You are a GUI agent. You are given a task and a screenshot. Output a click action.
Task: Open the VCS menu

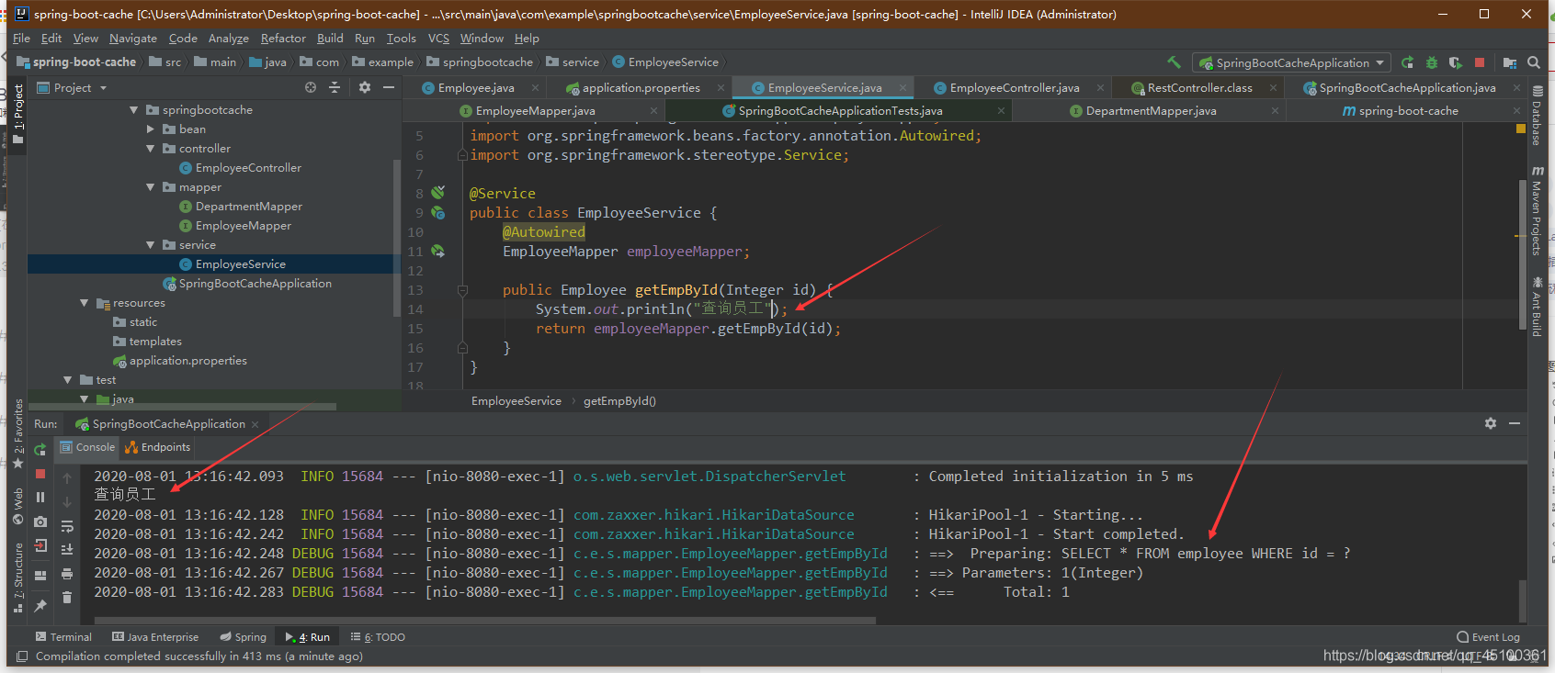[438, 39]
